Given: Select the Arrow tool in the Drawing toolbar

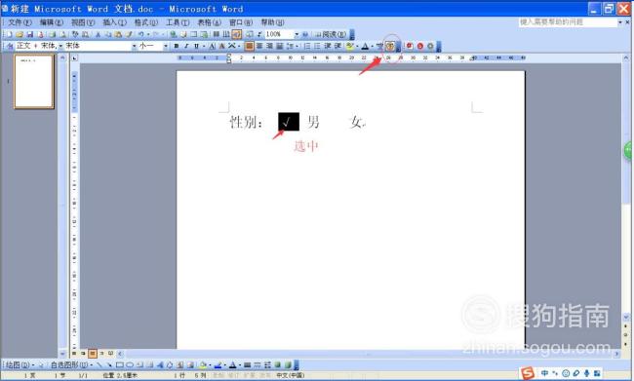Looking at the screenshot, I should 109,365.
